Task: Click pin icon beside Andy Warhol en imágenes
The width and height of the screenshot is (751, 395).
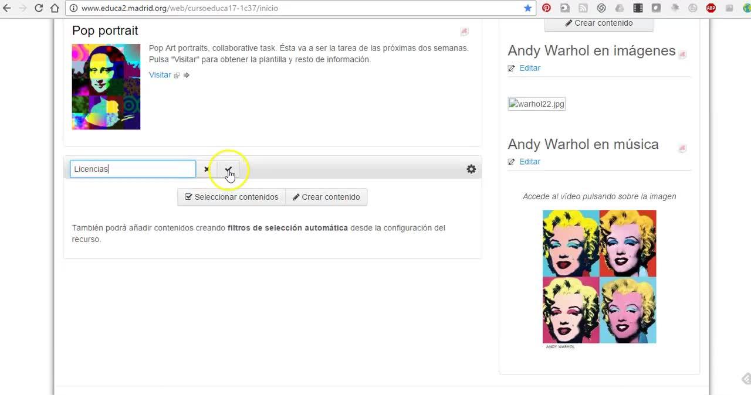Action: 682,55
